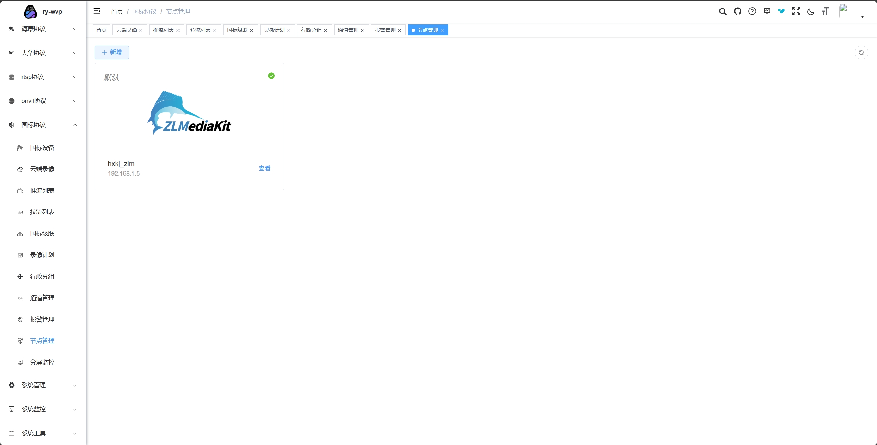
Task: Open the font size setting icon
Action: [825, 12]
